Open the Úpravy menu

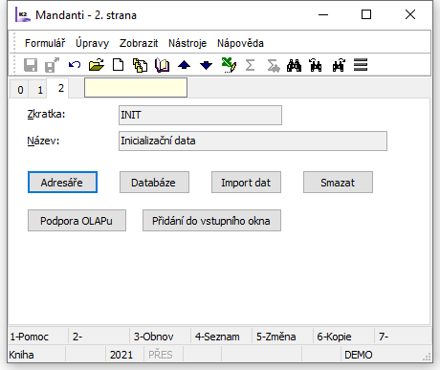point(92,43)
